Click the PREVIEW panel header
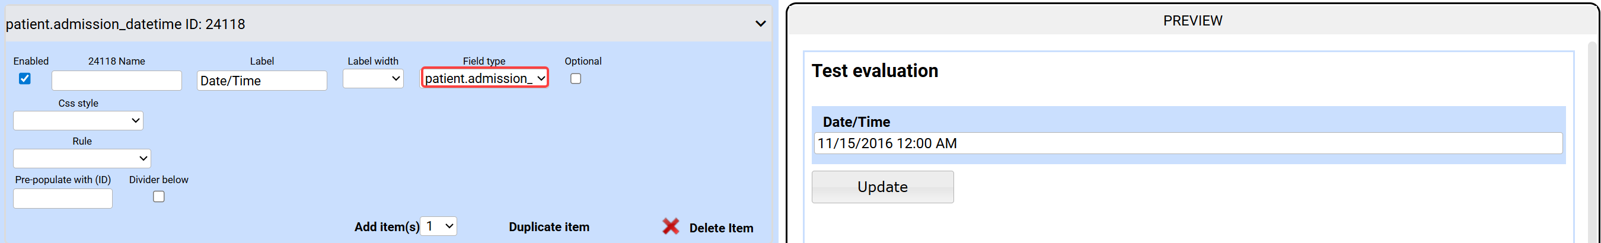The height and width of the screenshot is (243, 1601). point(1192,21)
